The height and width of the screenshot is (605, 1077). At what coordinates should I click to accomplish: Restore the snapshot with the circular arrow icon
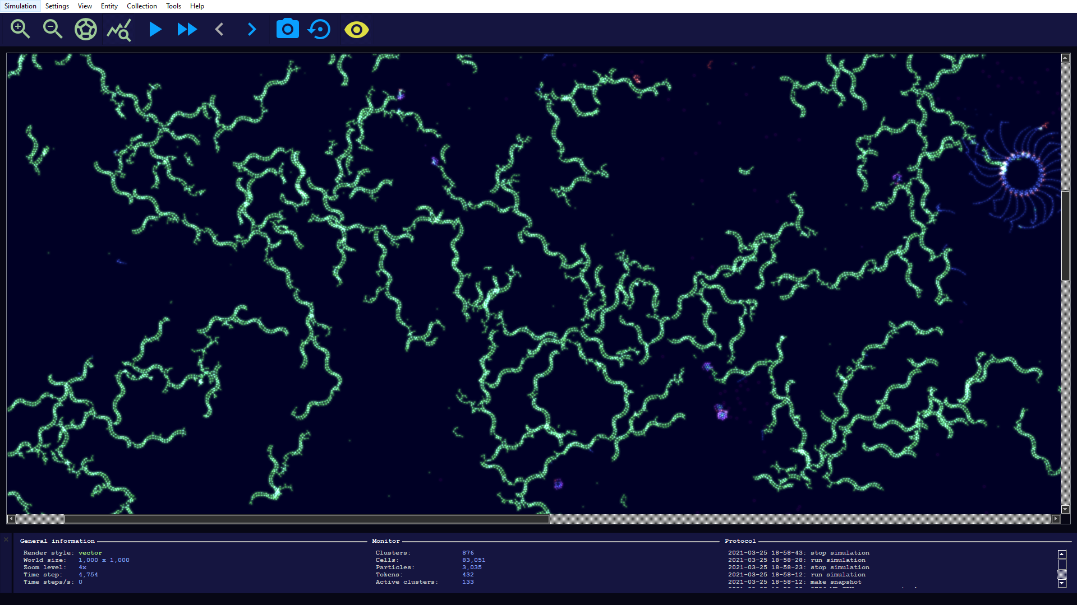(320, 29)
